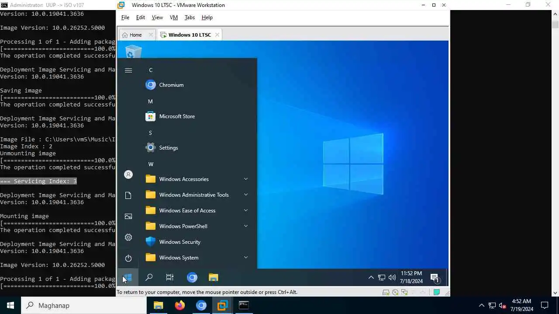
Task: Launch Chromium from the guest taskbar
Action: point(192,277)
